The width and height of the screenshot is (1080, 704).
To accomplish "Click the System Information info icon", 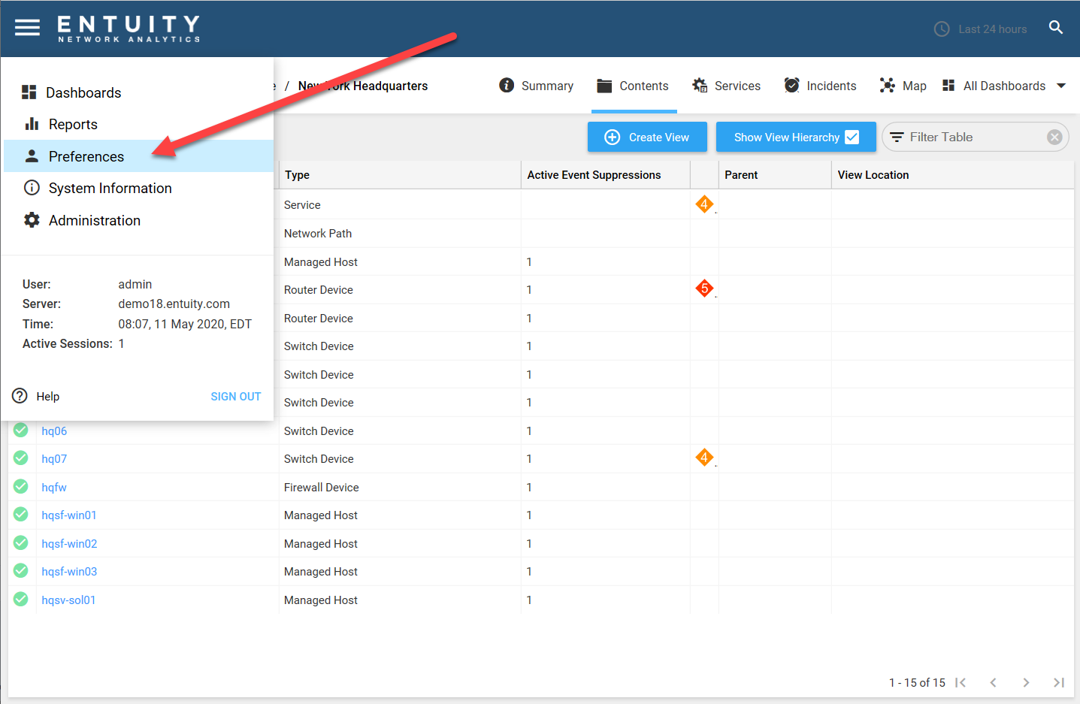I will [32, 188].
